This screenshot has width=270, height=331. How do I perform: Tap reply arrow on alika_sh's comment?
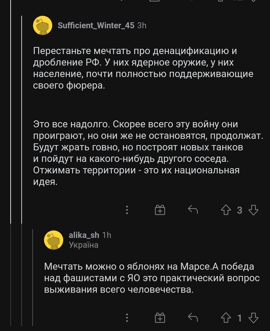pos(192,317)
